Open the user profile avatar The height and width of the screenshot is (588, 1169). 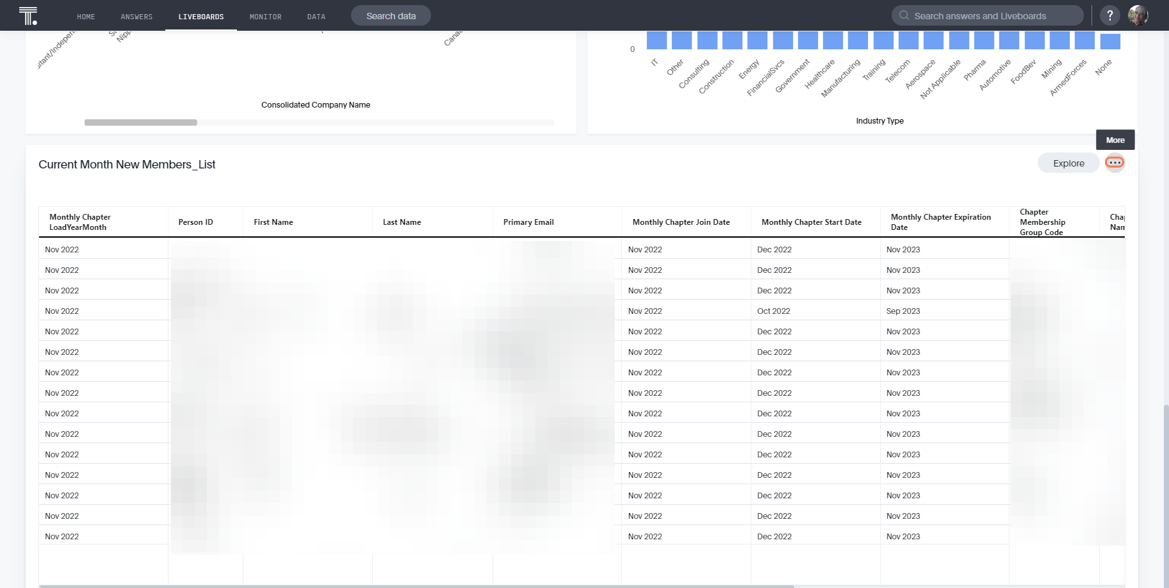[1138, 15]
